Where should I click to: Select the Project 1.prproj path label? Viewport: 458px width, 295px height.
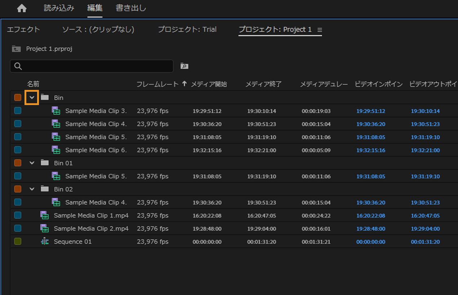pos(49,49)
